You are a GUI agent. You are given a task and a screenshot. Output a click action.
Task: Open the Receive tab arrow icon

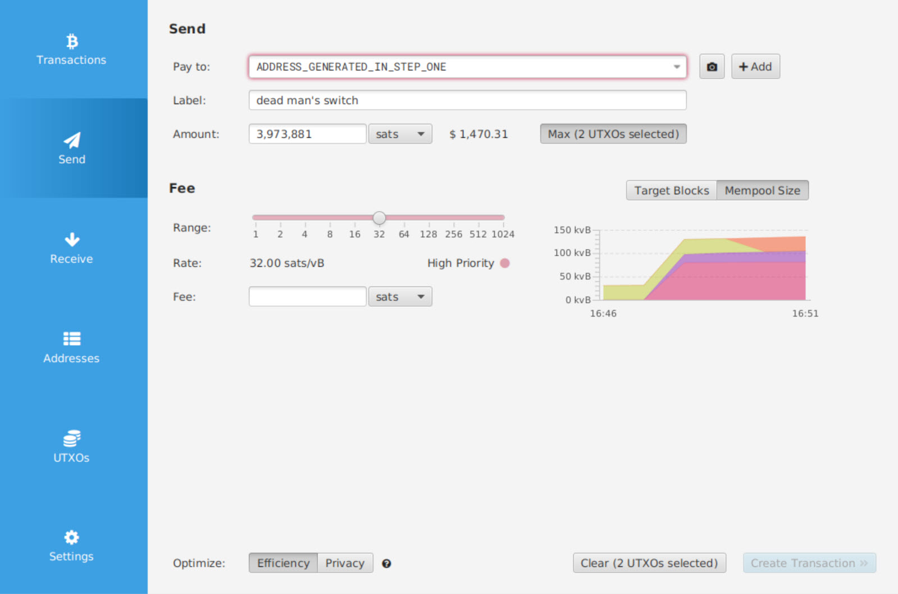click(72, 239)
